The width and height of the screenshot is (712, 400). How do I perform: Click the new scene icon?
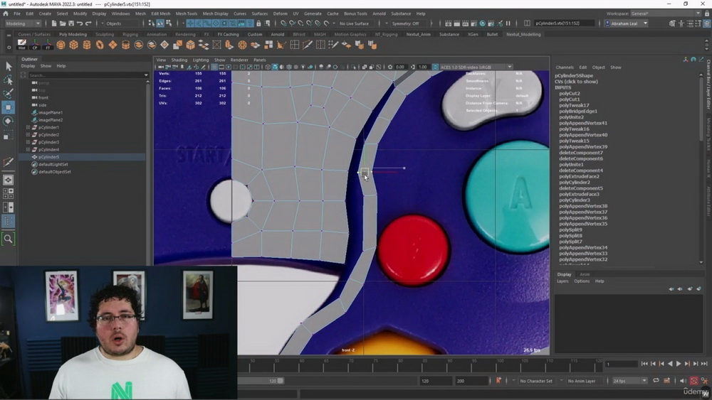click(x=53, y=23)
